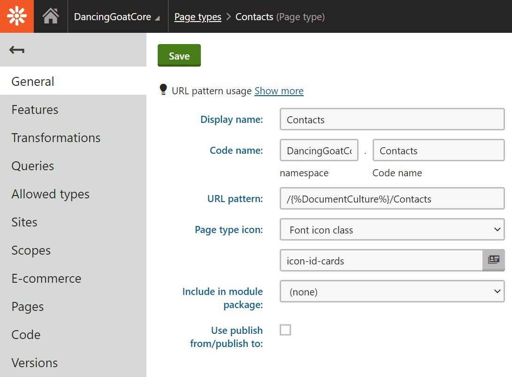Click the lightbulb tip icon
This screenshot has height=377, width=512.
coord(163,90)
